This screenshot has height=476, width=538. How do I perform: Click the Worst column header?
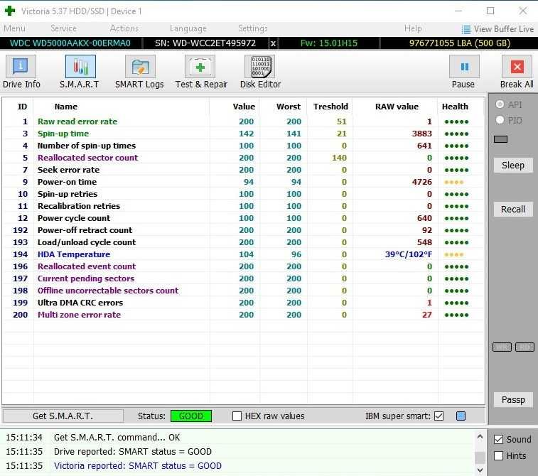pos(289,107)
